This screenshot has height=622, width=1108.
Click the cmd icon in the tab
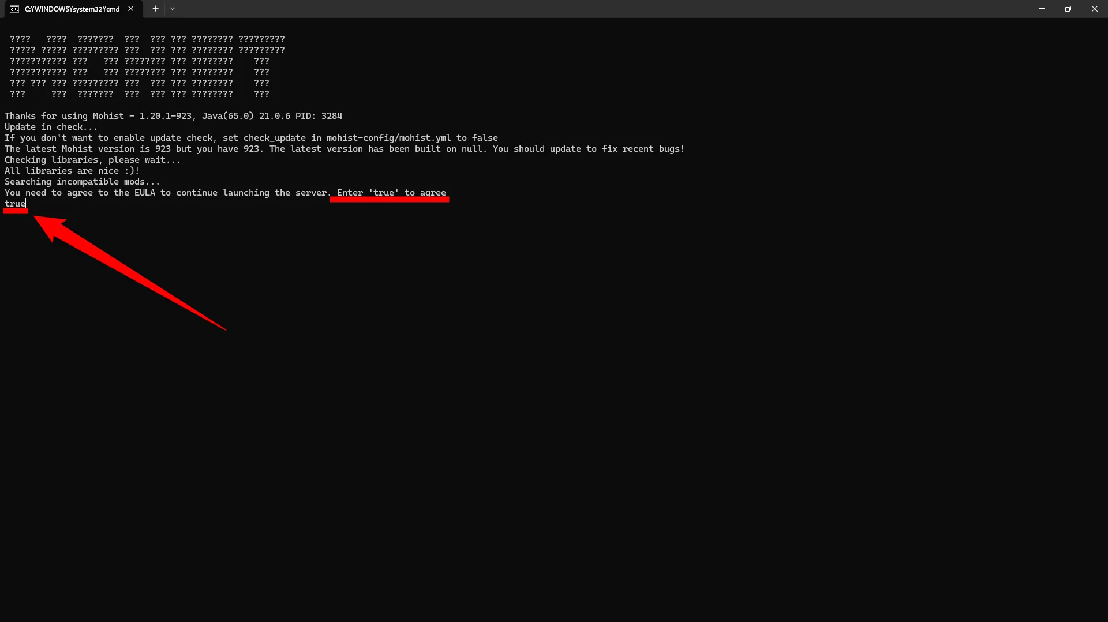14,9
